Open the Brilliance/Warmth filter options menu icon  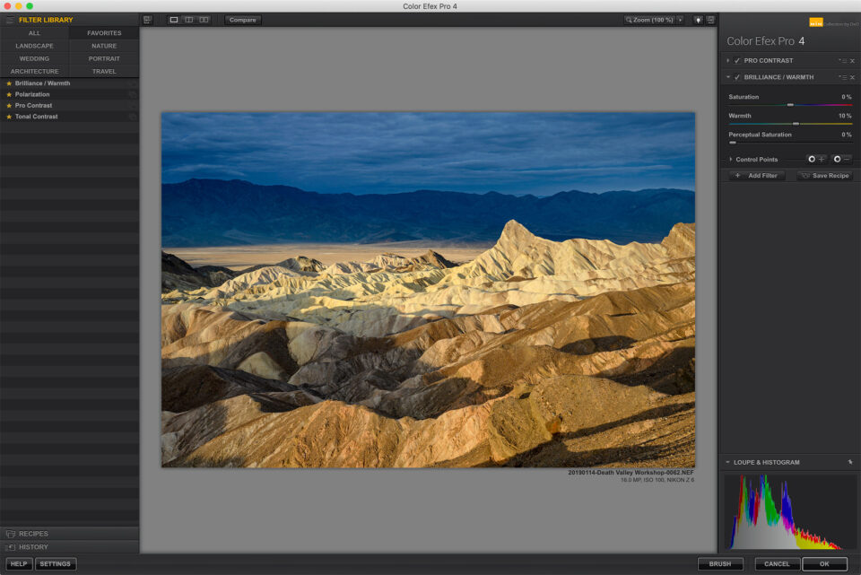coord(844,77)
